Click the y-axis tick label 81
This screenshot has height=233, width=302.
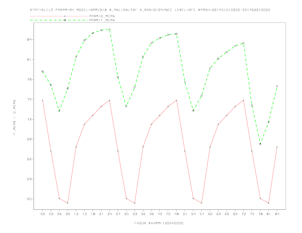tap(29, 60)
